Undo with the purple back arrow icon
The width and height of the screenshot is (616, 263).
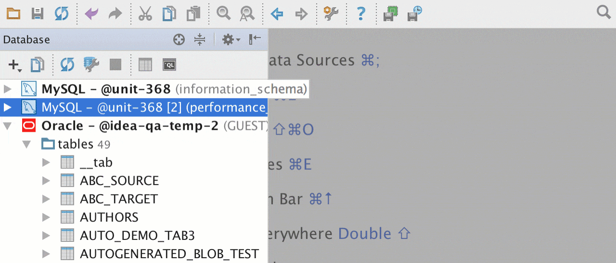(91, 13)
